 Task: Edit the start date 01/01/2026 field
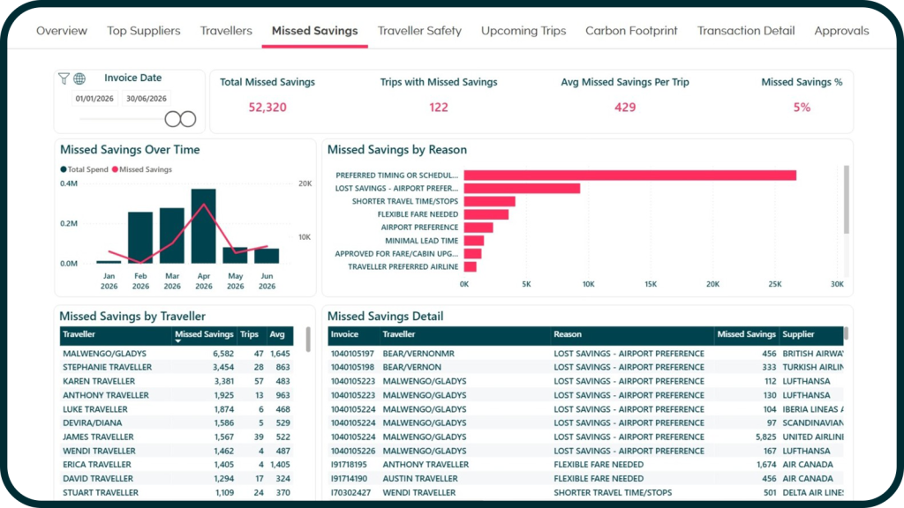(94, 99)
